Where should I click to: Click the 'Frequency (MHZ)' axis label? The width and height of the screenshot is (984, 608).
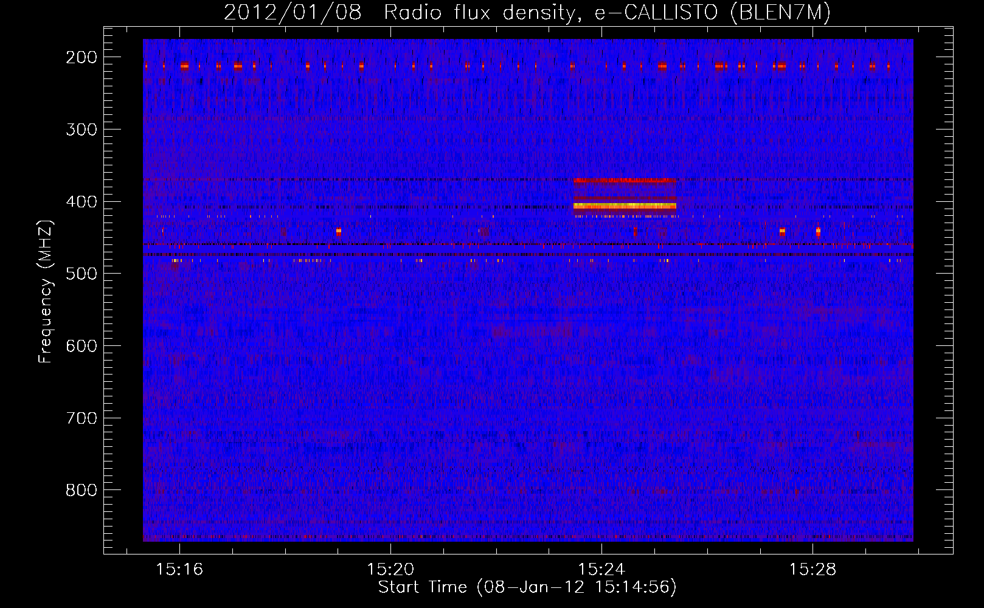coord(46,291)
